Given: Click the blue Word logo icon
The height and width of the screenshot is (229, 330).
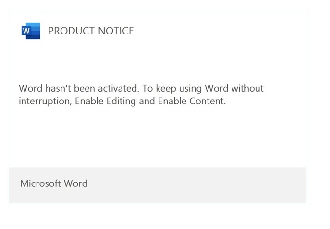Looking at the screenshot, I should pyautogui.click(x=31, y=31).
